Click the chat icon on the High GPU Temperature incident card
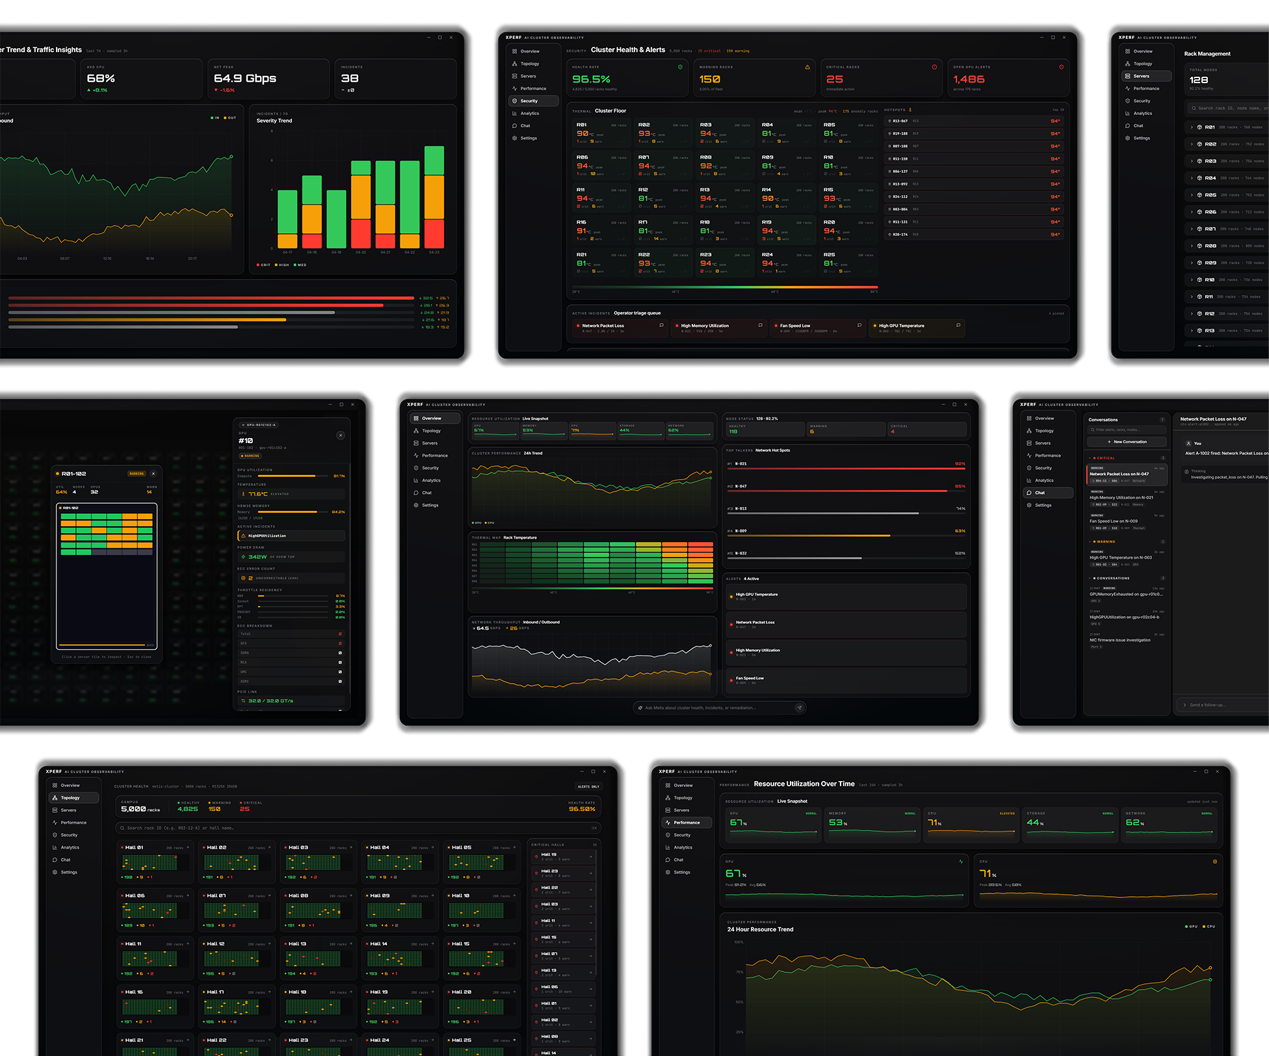The image size is (1269, 1056). (958, 326)
